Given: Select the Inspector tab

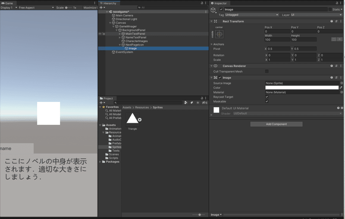Looking at the screenshot, I should tap(219, 3).
